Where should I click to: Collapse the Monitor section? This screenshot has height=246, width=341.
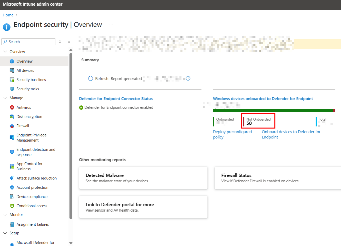(5, 215)
